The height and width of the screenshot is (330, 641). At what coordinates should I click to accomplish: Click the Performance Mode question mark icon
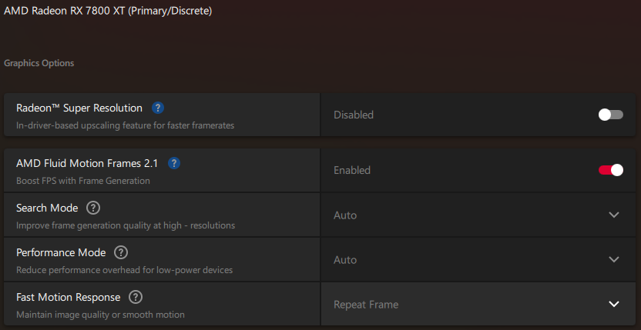(121, 252)
